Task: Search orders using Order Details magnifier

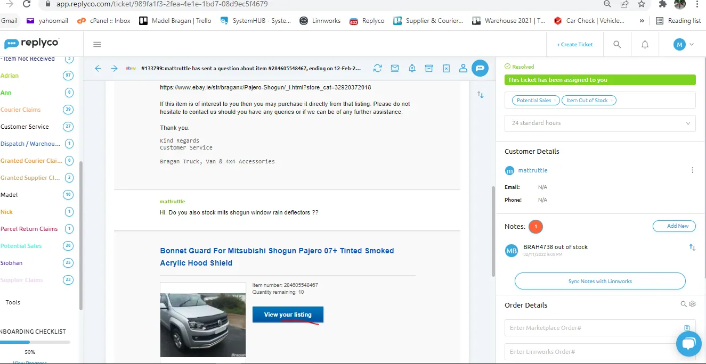Action: pos(684,304)
